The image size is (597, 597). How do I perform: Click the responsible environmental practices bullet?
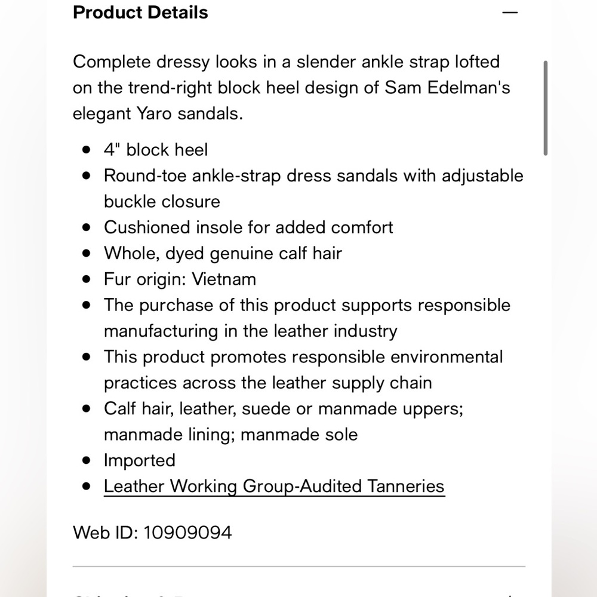pos(303,370)
